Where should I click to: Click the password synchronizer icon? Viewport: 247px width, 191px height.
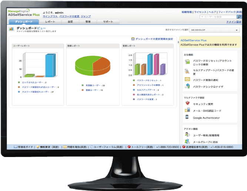[187, 86]
